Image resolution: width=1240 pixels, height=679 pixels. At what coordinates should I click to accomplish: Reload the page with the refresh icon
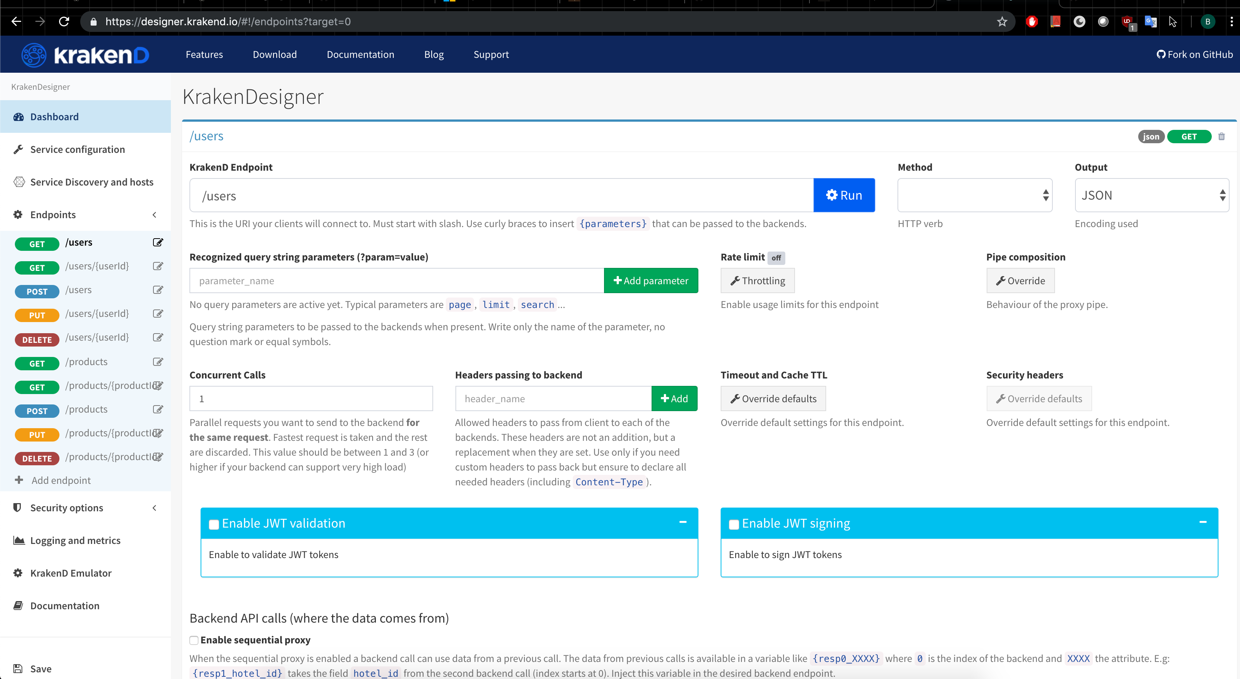(64, 22)
